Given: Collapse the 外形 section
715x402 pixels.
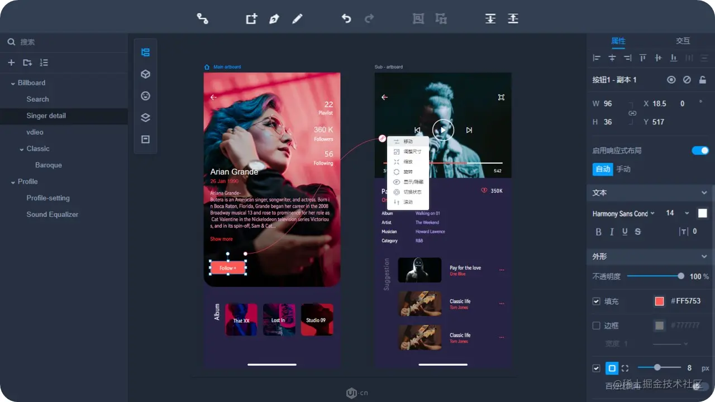Looking at the screenshot, I should pos(704,256).
